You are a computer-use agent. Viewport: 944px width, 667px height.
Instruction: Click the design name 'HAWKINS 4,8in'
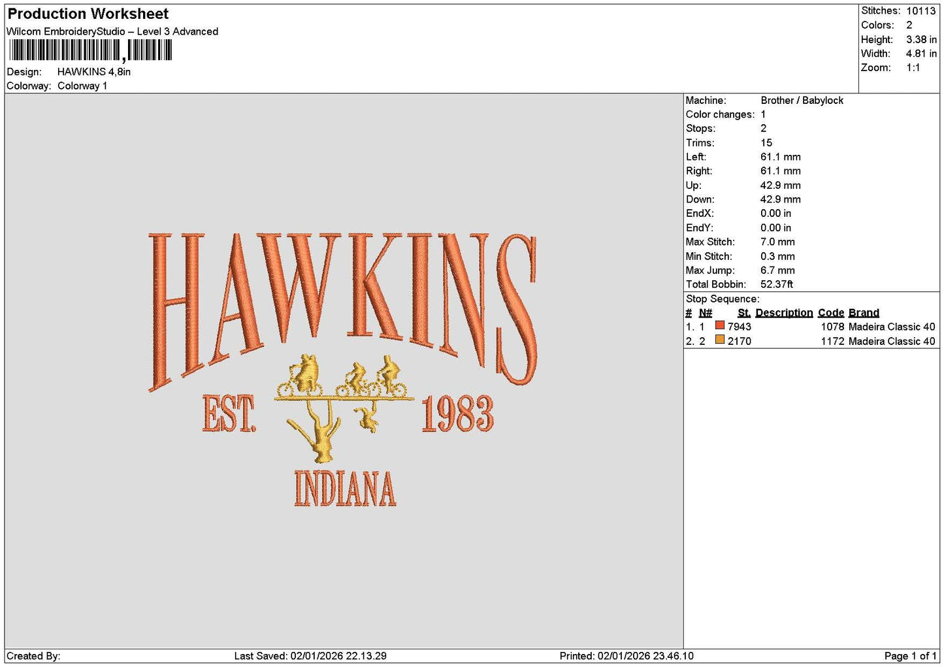pyautogui.click(x=94, y=72)
